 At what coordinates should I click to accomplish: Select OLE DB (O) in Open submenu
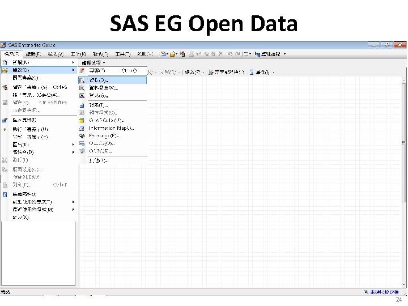click(112, 143)
